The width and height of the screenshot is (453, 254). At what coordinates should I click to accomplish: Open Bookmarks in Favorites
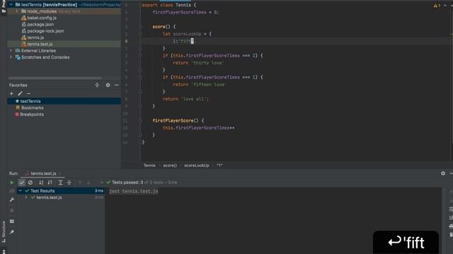click(33, 108)
